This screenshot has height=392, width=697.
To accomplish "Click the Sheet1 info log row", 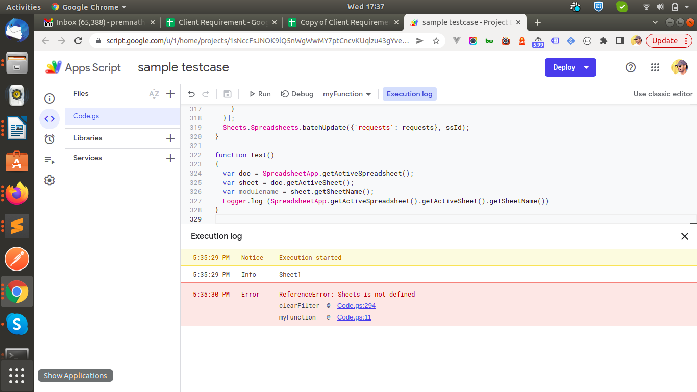I will 439,275.
